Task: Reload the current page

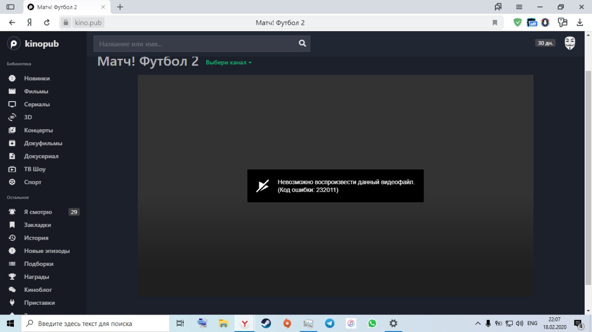Action: [x=47, y=23]
